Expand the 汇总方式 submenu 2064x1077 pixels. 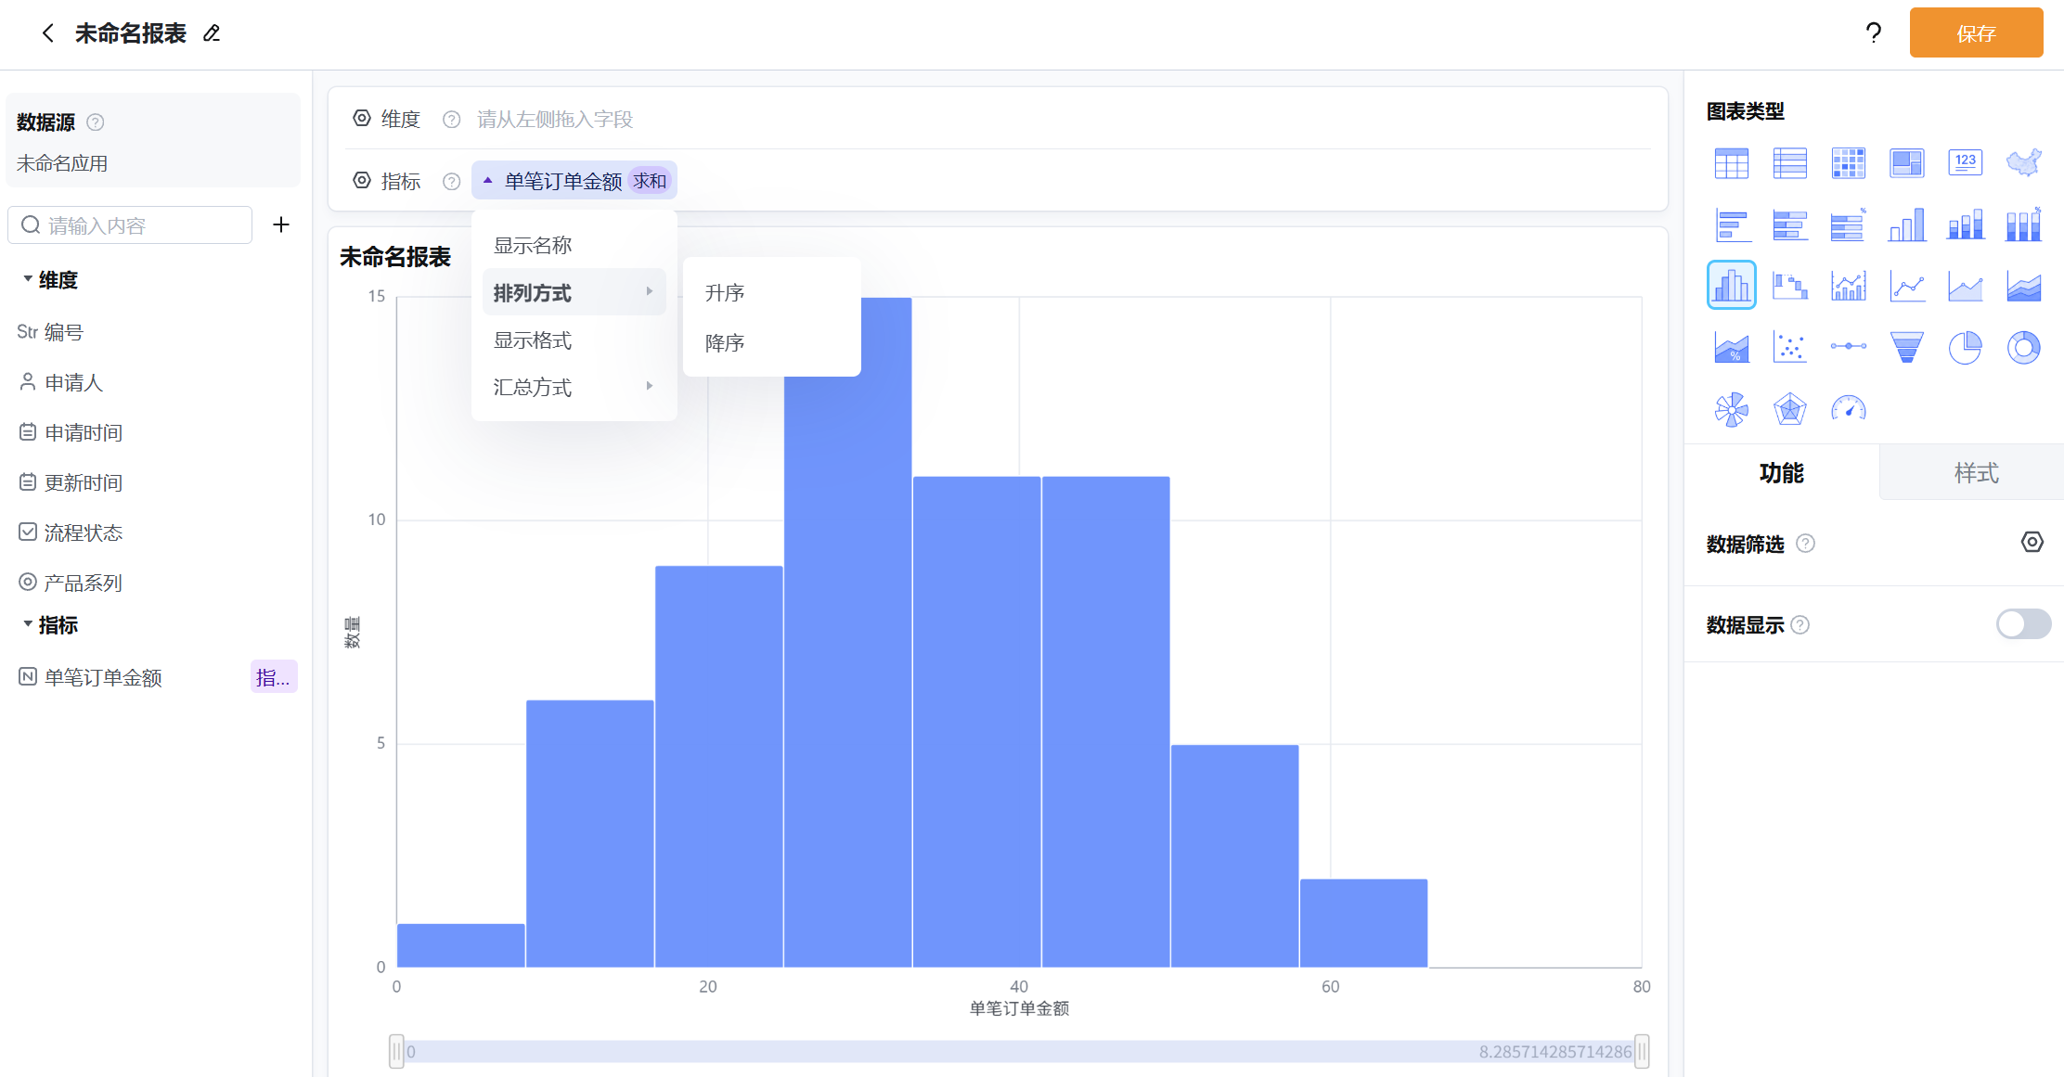tap(574, 388)
